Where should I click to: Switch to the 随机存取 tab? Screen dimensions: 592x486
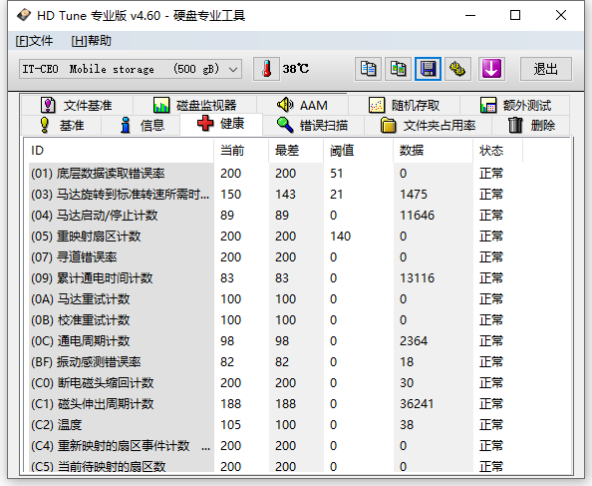pos(404,105)
